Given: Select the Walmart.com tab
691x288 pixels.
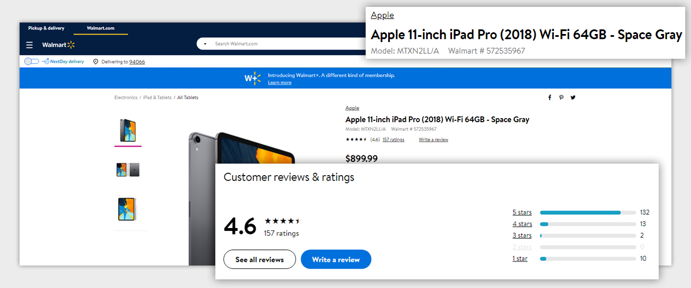Looking at the screenshot, I should pyautogui.click(x=101, y=28).
